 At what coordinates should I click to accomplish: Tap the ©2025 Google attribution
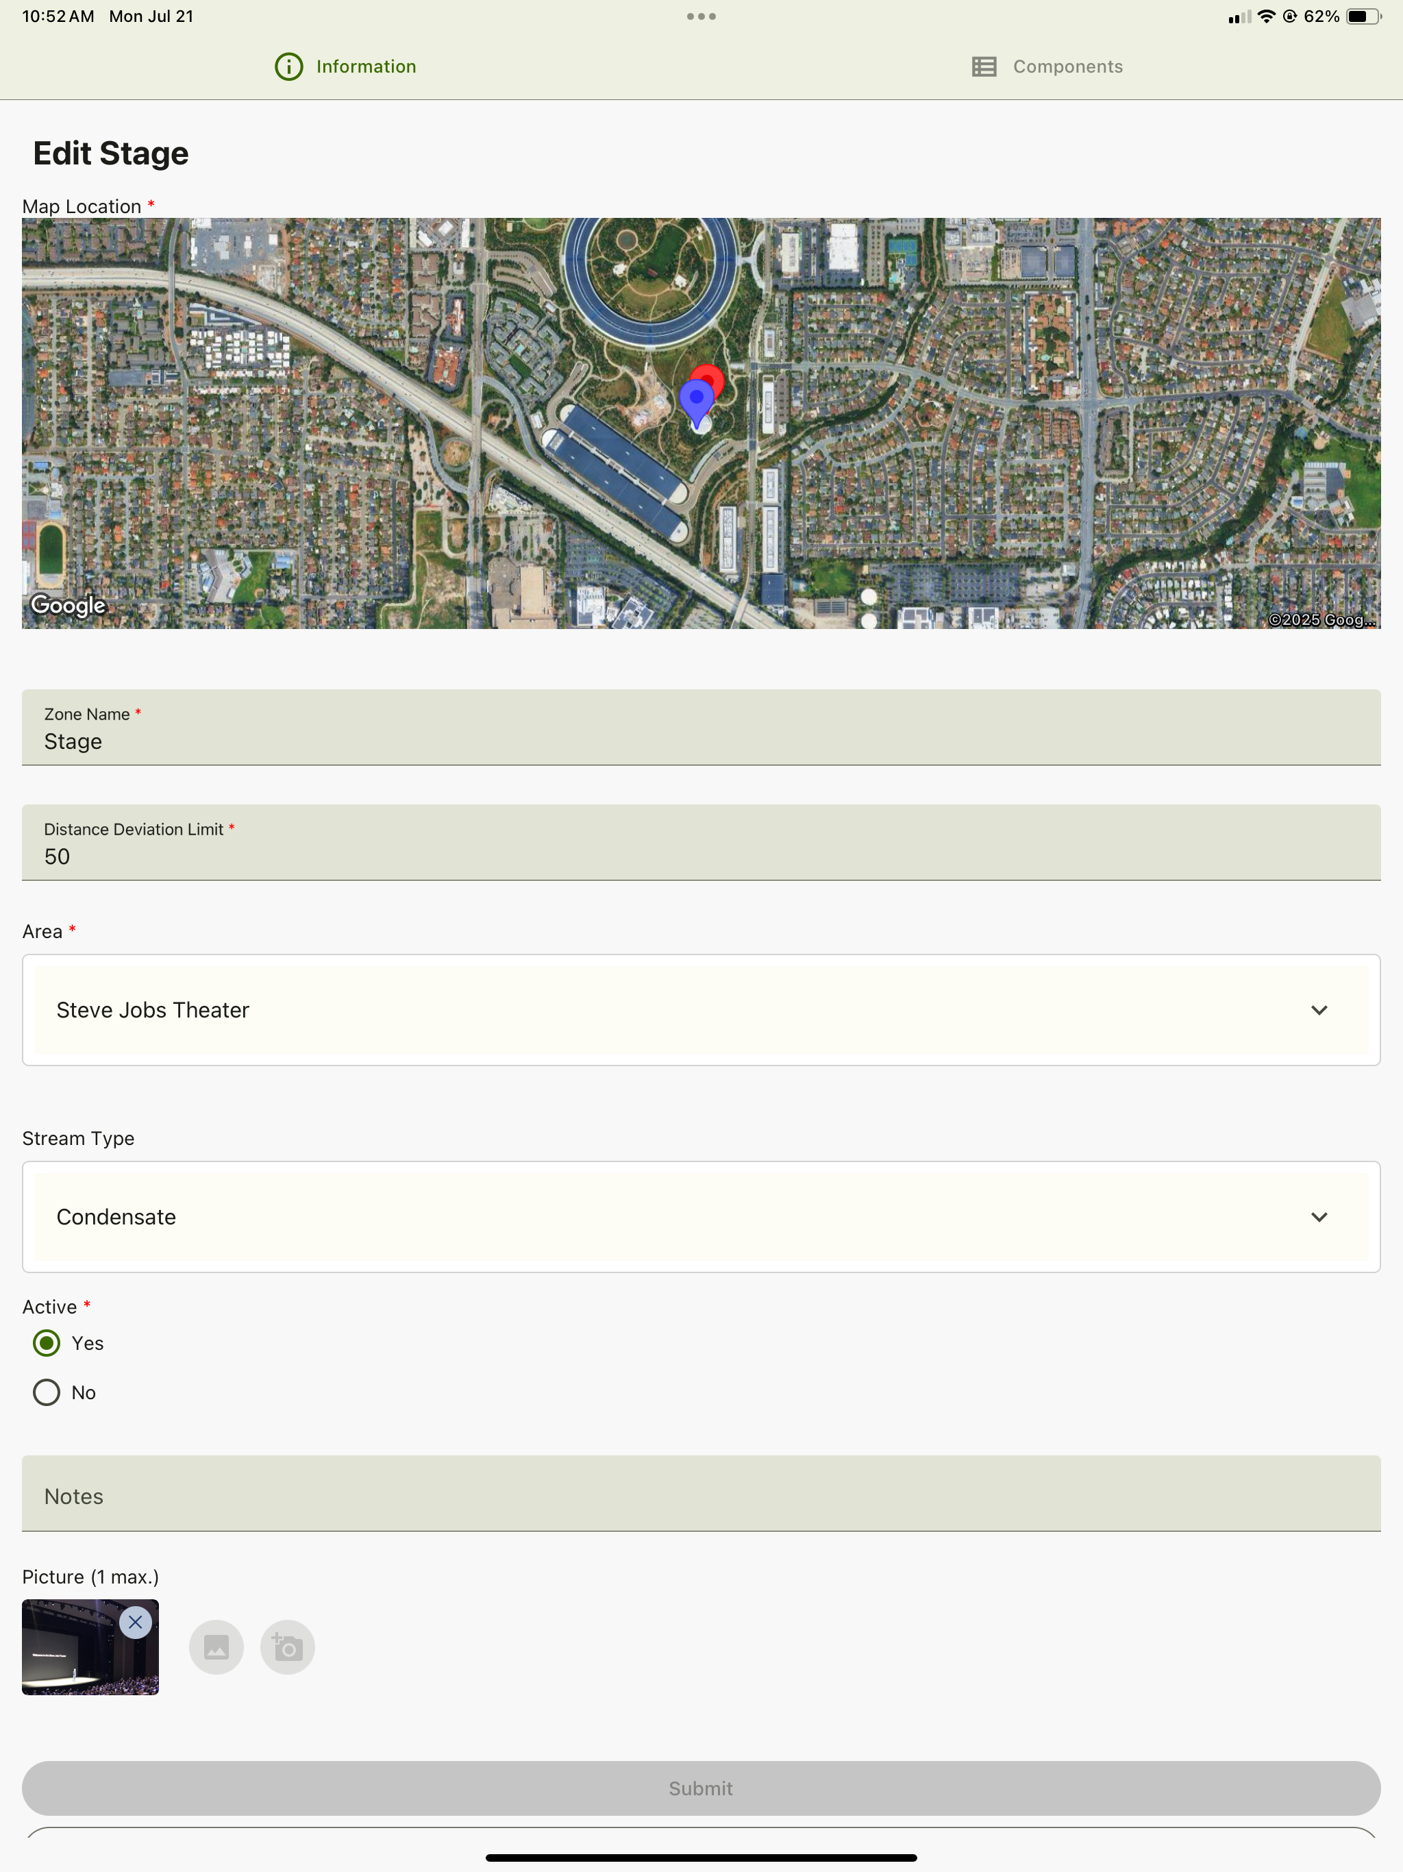click(1323, 619)
